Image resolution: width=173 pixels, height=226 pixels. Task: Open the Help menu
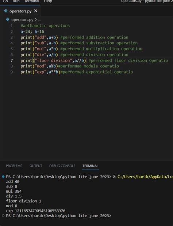[48, 1]
